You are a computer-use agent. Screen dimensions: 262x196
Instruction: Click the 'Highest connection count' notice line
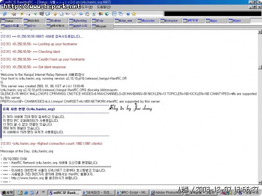(x=51, y=144)
